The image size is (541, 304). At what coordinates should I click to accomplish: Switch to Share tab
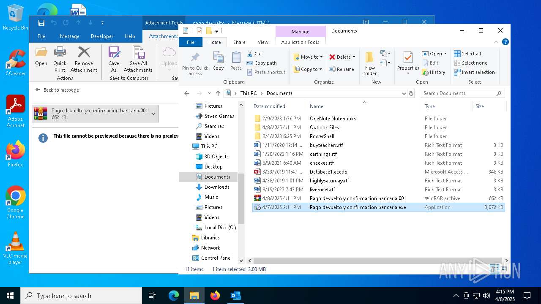pos(239,42)
